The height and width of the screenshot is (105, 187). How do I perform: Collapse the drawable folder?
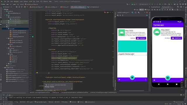coord(7,29)
